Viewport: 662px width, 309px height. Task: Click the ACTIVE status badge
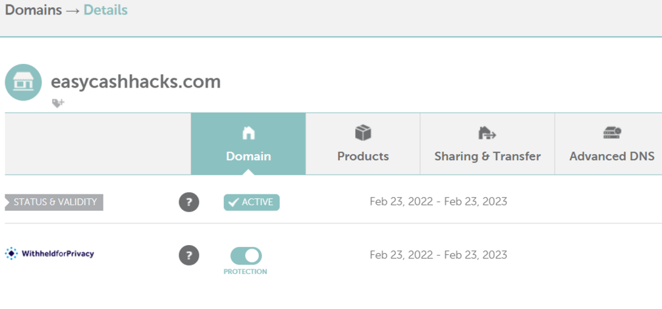point(252,202)
